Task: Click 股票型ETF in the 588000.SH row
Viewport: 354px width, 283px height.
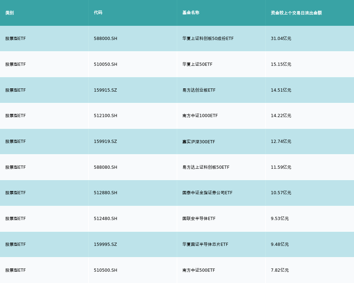Action: tap(16, 39)
